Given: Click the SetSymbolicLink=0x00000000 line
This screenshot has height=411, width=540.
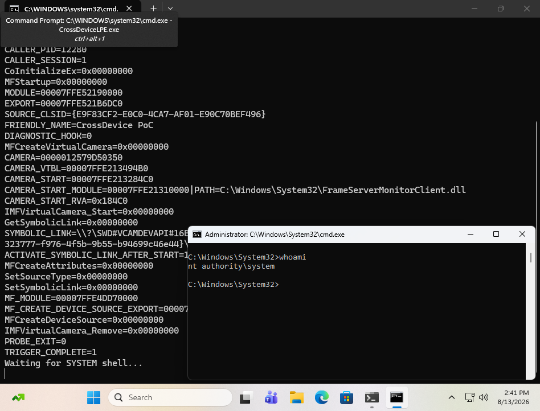Looking at the screenshot, I should coord(71,287).
